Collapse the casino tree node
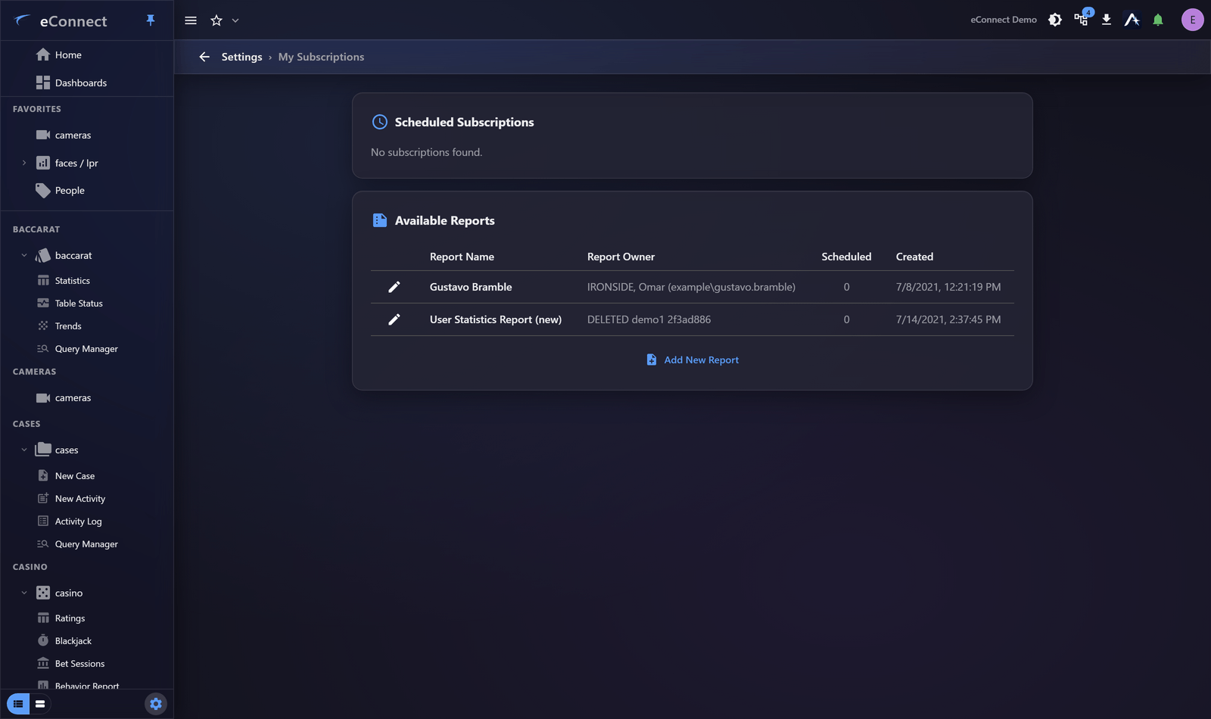The image size is (1211, 719). click(x=24, y=593)
